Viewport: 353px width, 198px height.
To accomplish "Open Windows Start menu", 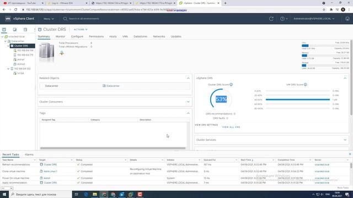I will coord(4,194).
